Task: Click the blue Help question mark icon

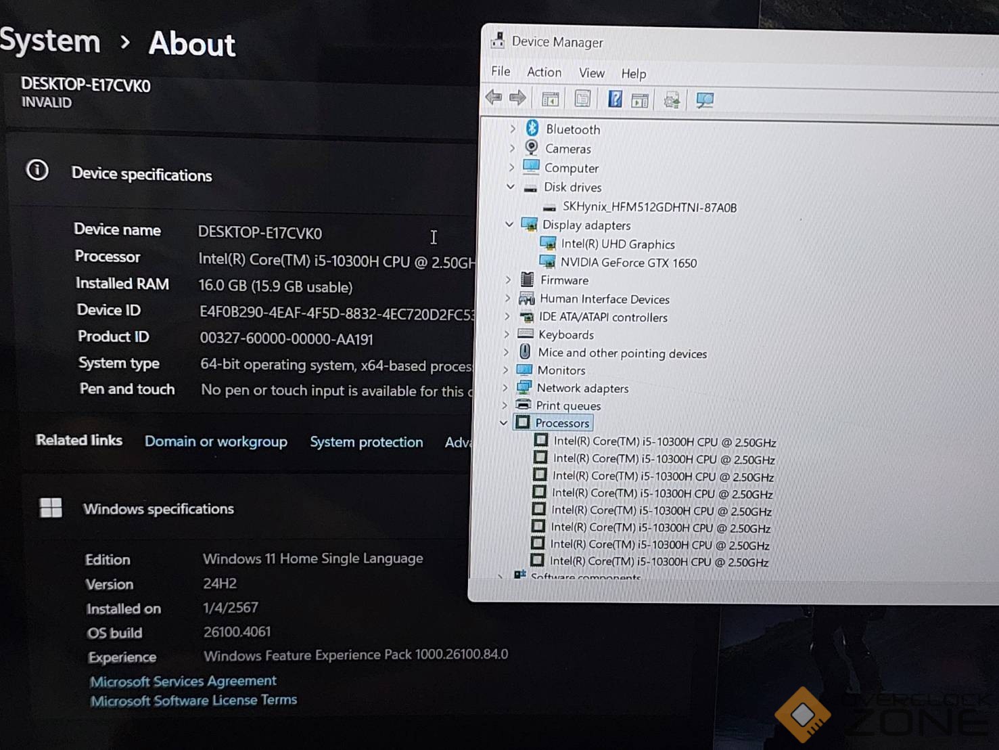Action: 614,100
